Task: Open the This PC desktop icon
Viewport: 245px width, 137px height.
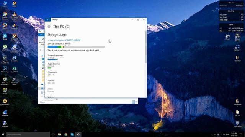Action: (5, 4)
